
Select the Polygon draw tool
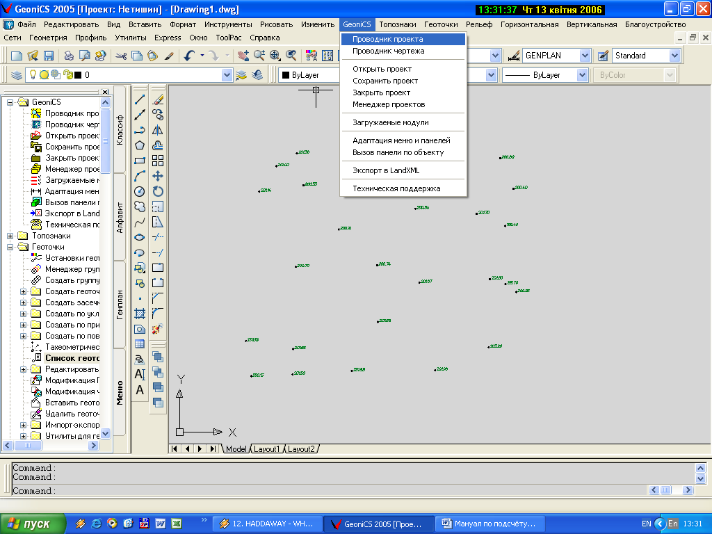[x=140, y=145]
